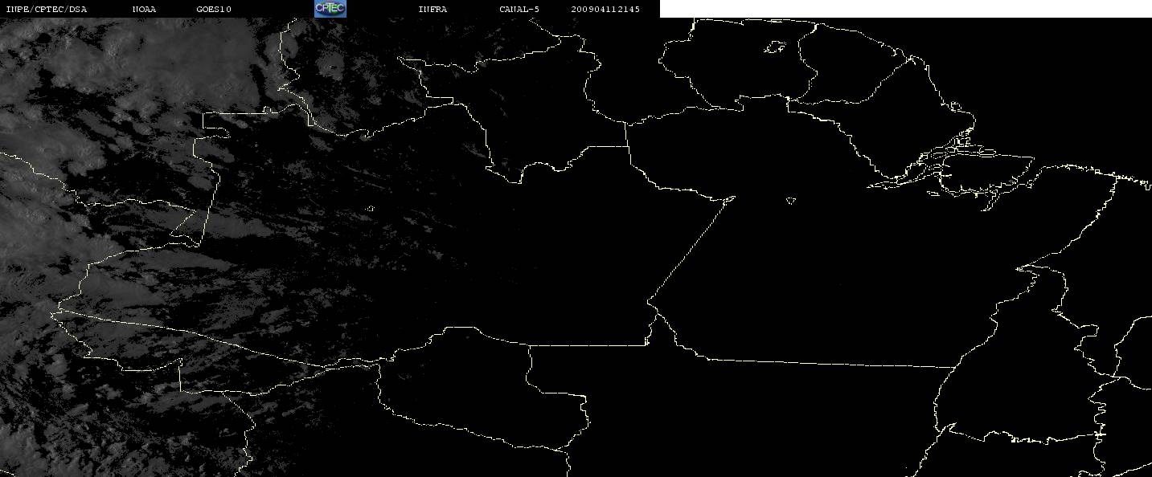Screen dimensions: 1152x477
Task: Click the 200904112145 timestamp
Action: 605,10
